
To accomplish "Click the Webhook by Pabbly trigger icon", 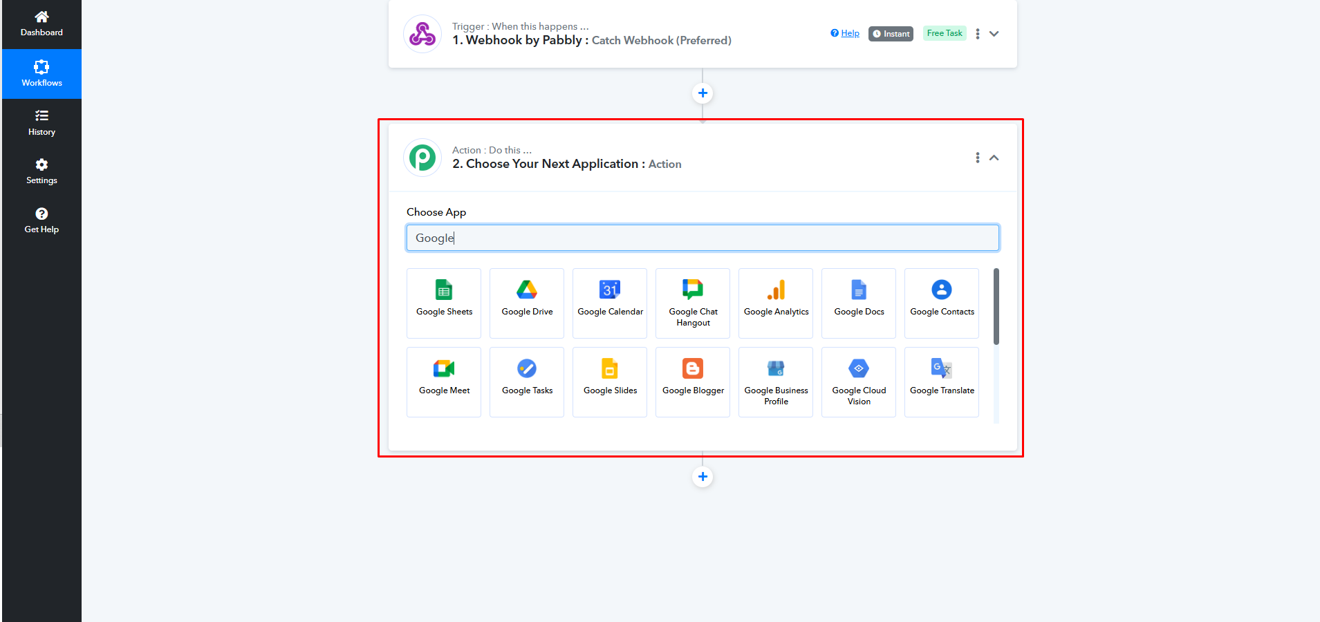I will (422, 34).
